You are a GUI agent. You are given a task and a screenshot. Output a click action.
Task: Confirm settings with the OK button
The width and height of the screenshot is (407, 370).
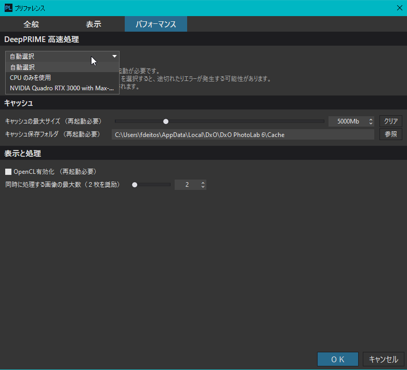338,359
